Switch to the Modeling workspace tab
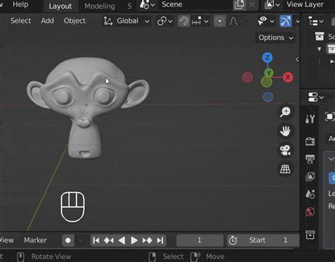The width and height of the screenshot is (335, 262). click(x=100, y=6)
